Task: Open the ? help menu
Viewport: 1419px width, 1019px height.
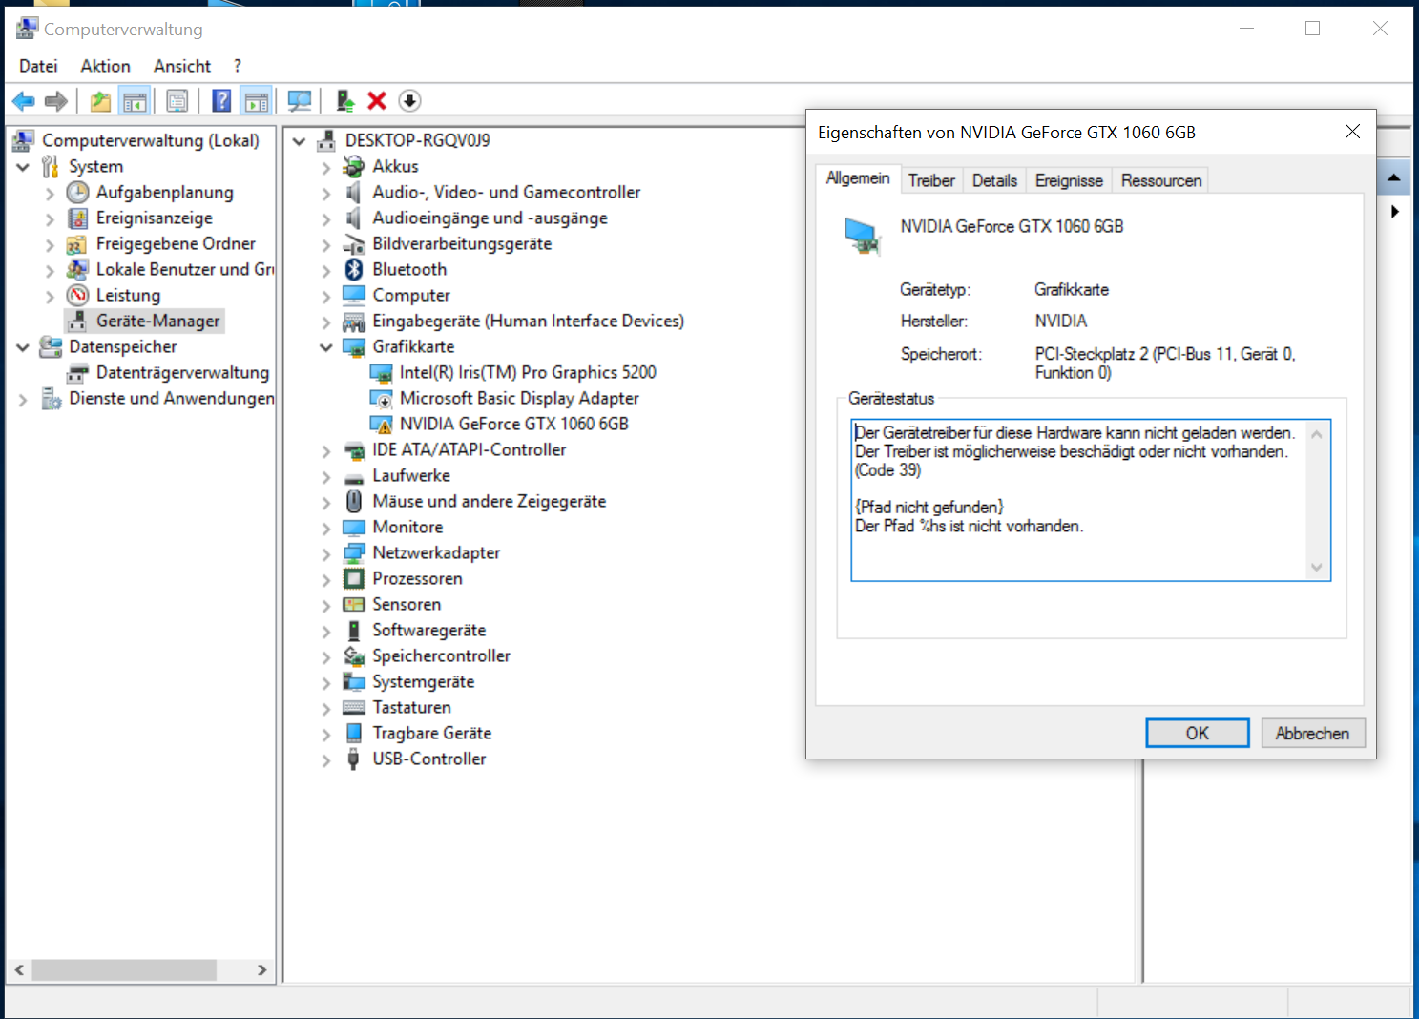Action: 238,66
